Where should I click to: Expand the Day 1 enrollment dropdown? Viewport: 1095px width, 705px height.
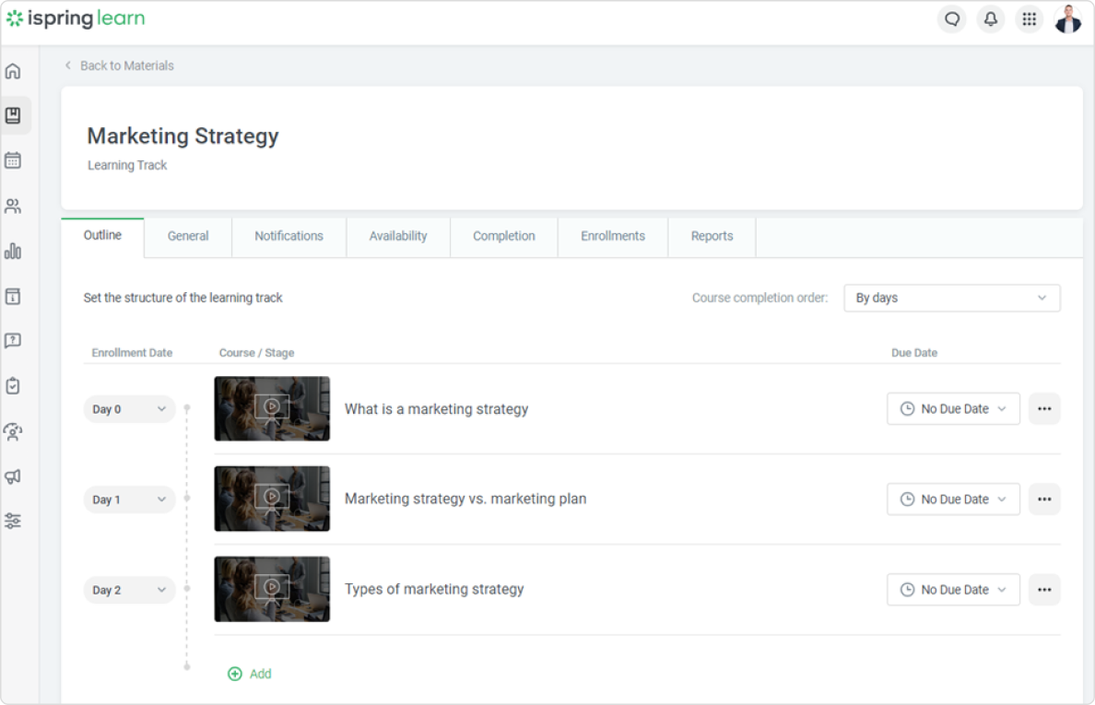click(x=129, y=499)
